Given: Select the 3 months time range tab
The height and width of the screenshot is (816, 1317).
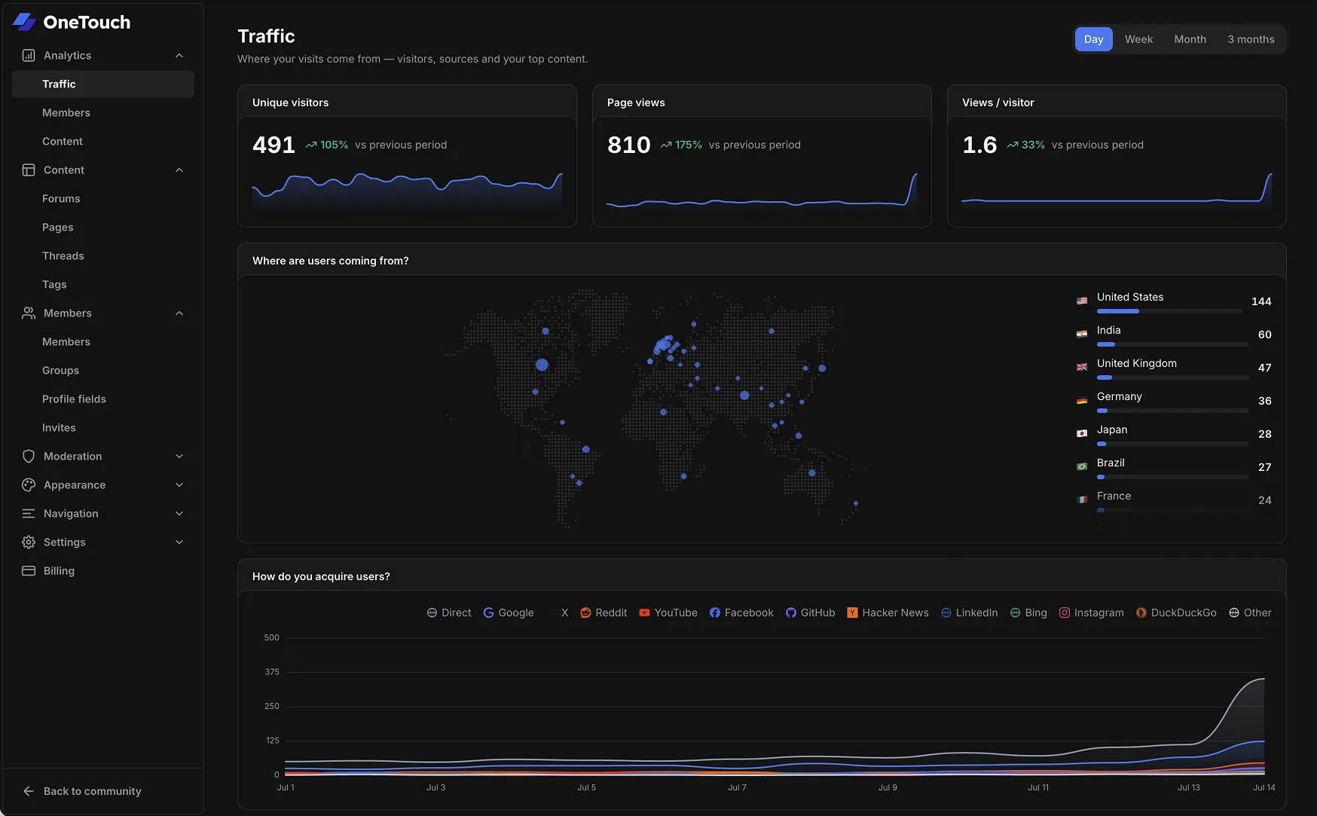Looking at the screenshot, I should point(1251,39).
